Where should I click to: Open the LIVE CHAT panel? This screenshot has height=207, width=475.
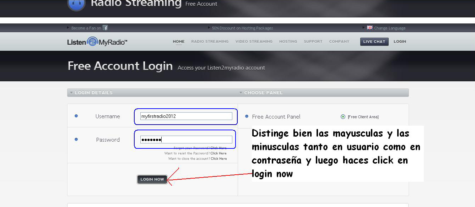click(x=374, y=42)
